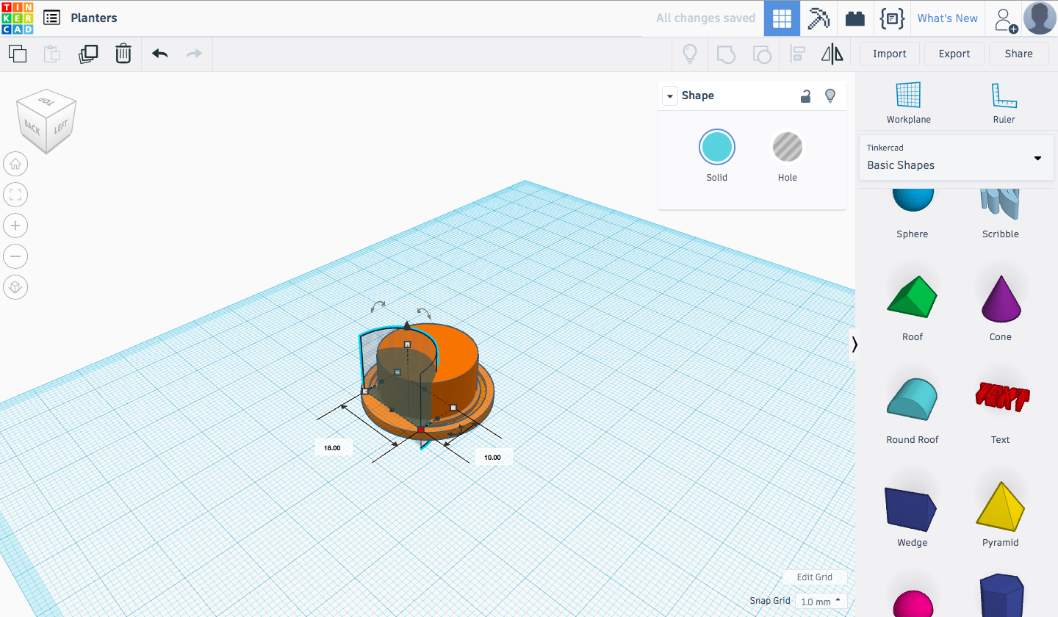Click the black cone height handle on shape

coord(407,325)
